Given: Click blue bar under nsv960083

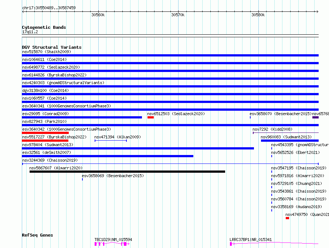Looking at the screenshot, I should tap(290, 141).
